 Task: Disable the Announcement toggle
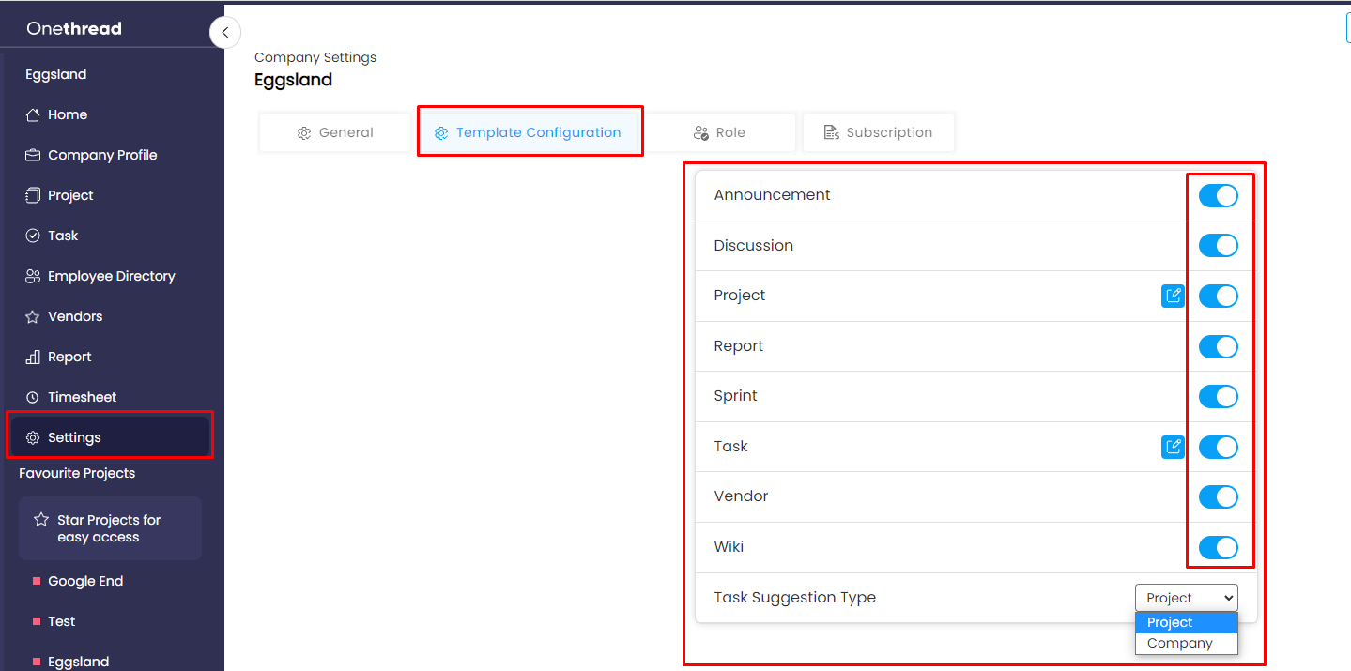click(1218, 196)
